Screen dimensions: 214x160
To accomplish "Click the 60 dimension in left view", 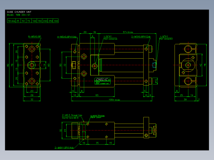I will [49, 65].
